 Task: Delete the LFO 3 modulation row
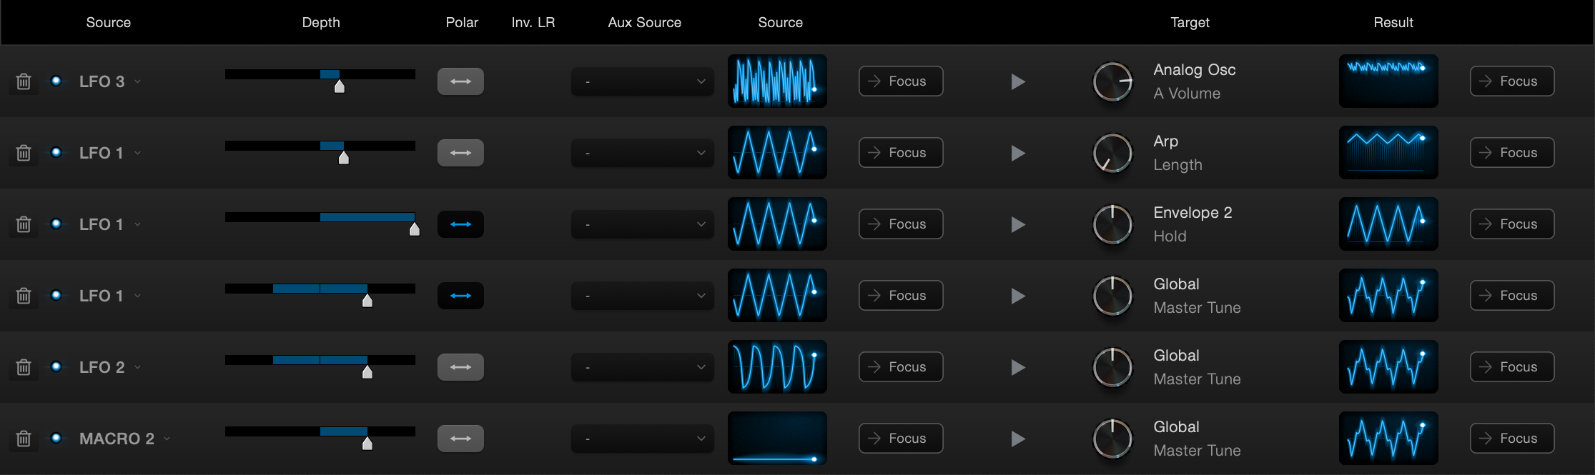click(24, 81)
